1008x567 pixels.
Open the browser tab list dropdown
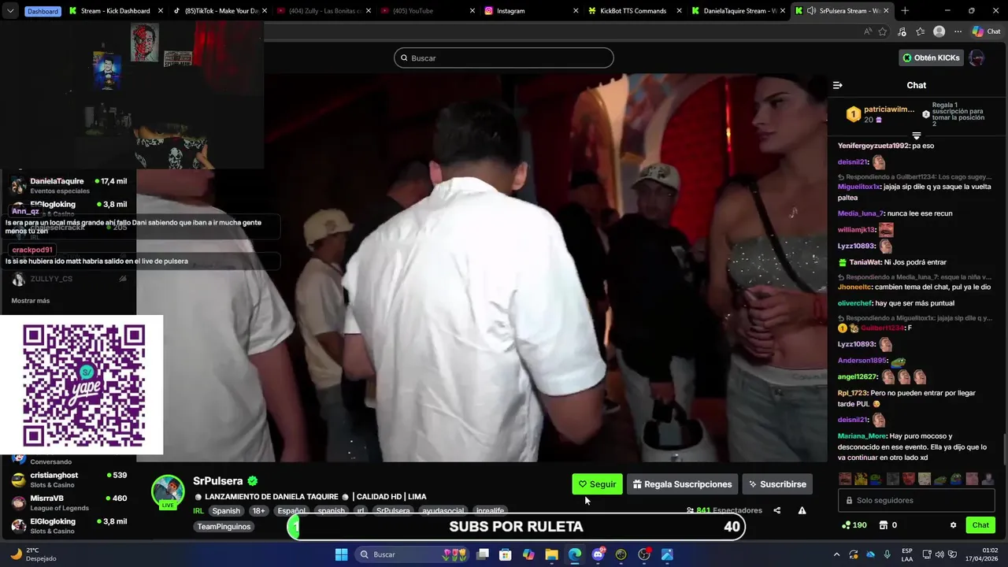click(x=10, y=11)
